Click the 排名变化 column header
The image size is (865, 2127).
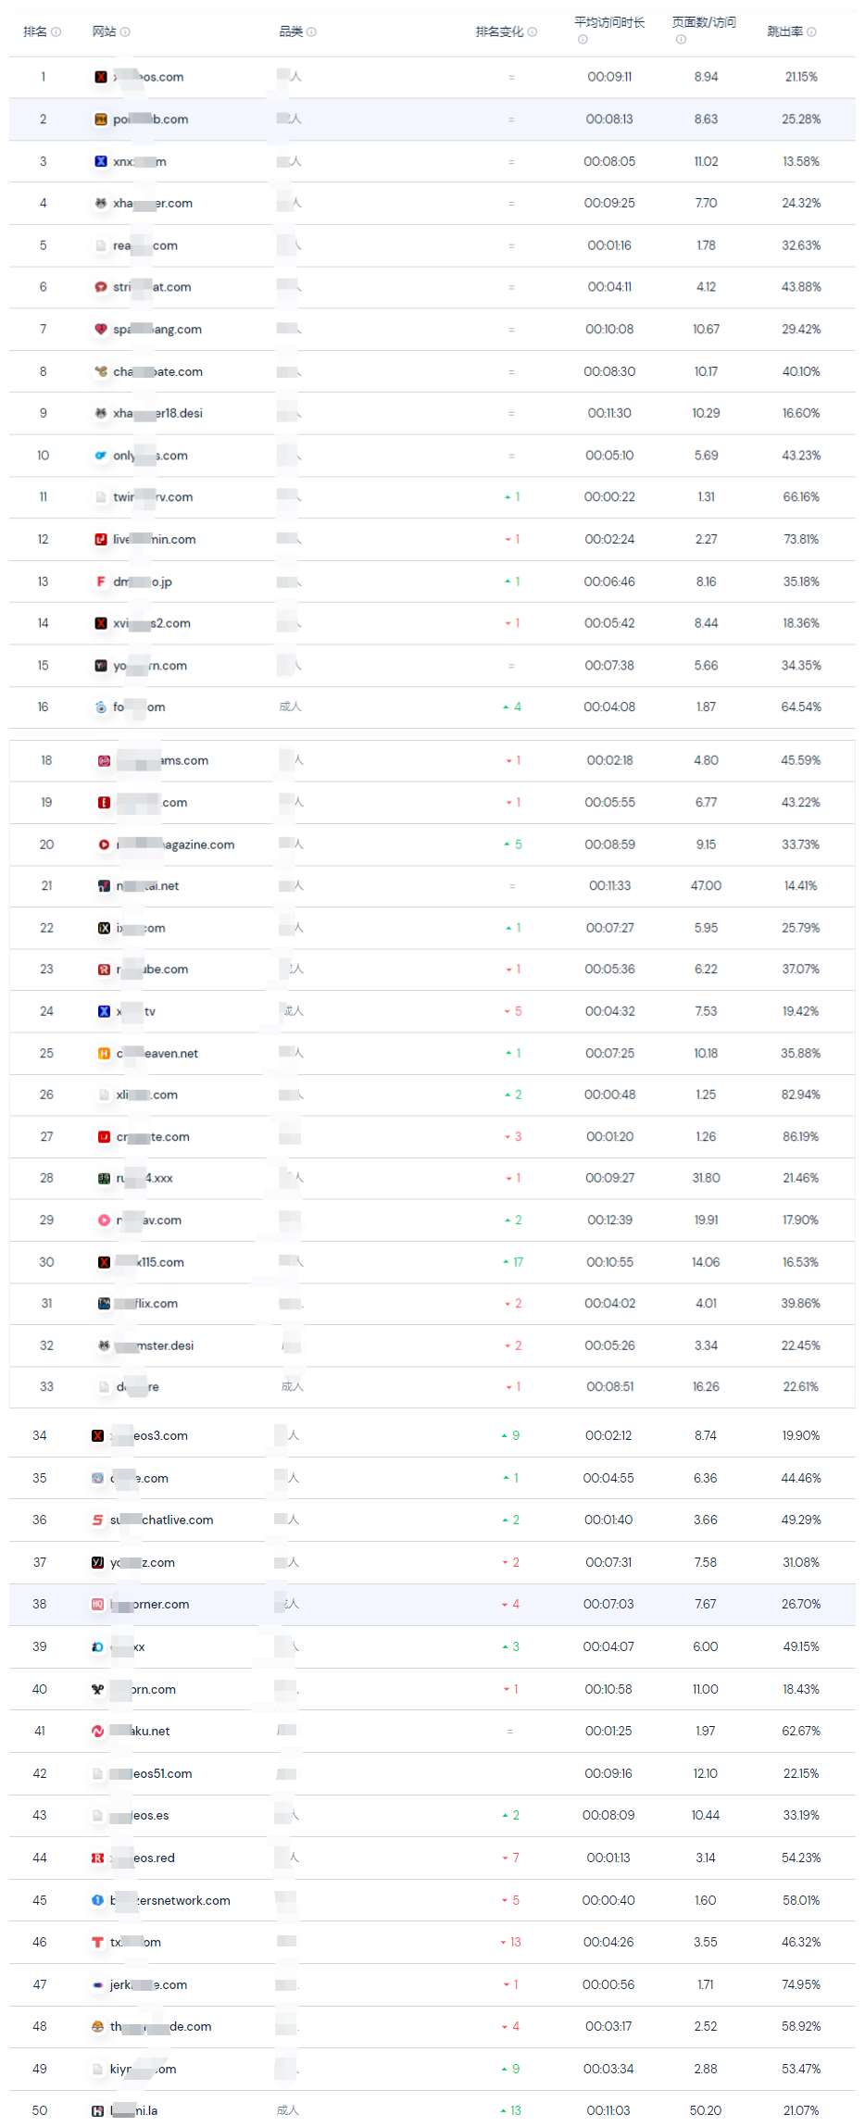(x=499, y=31)
